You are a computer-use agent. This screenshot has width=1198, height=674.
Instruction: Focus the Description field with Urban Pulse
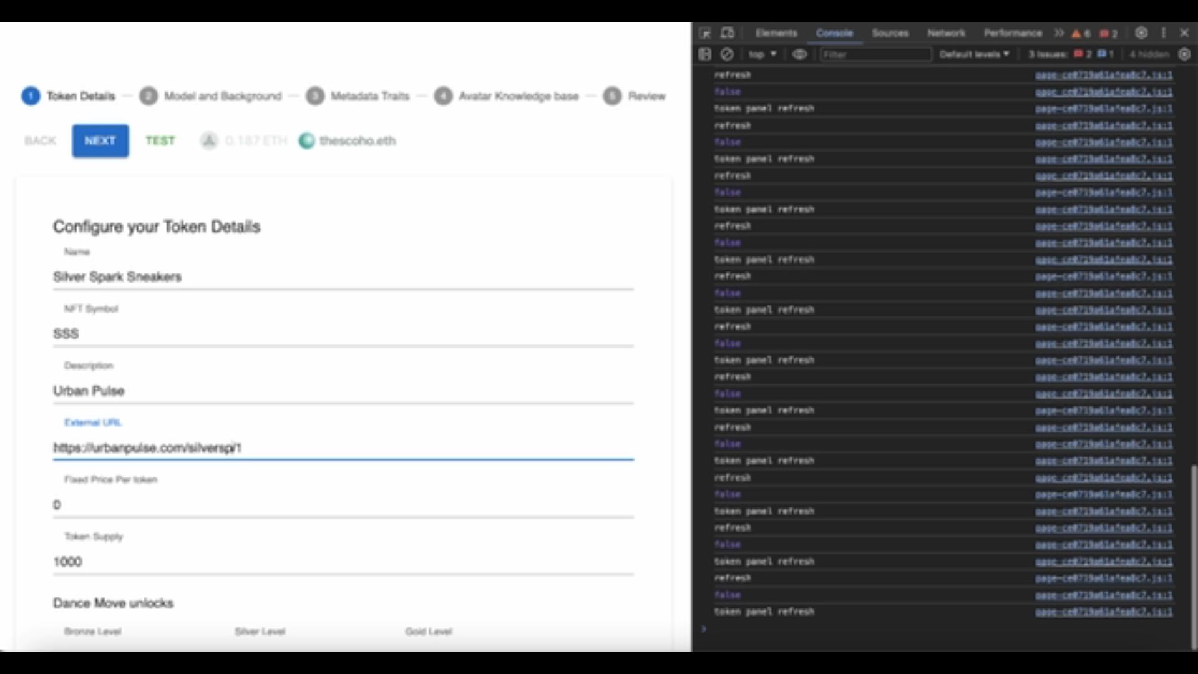click(343, 391)
